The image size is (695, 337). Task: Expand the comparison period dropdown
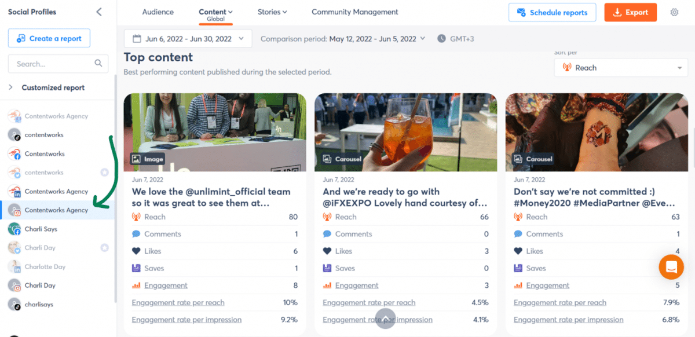343,39
